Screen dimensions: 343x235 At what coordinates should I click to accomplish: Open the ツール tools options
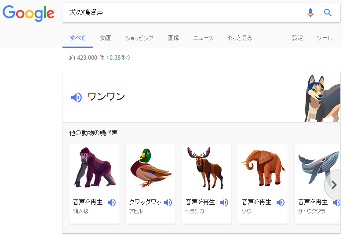325,38
